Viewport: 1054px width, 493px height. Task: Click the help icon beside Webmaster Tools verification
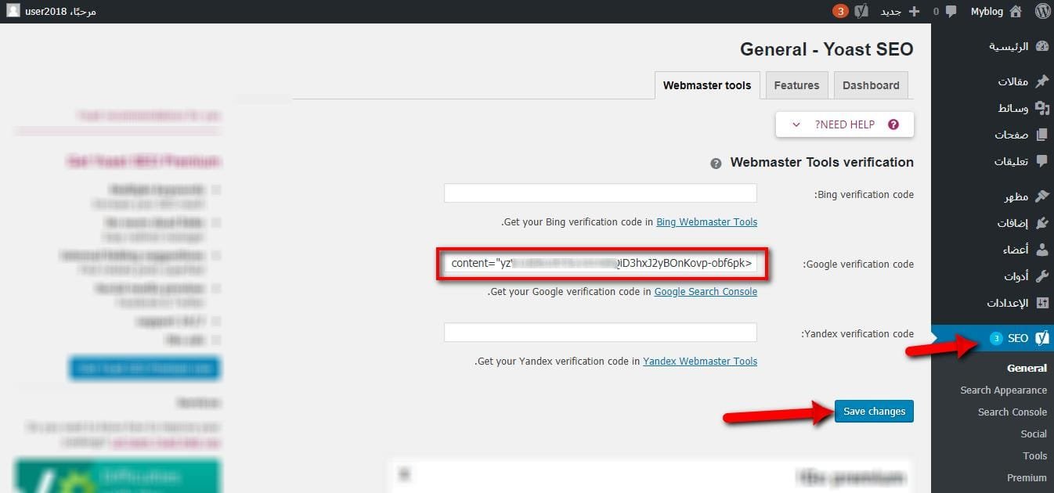tap(716, 163)
